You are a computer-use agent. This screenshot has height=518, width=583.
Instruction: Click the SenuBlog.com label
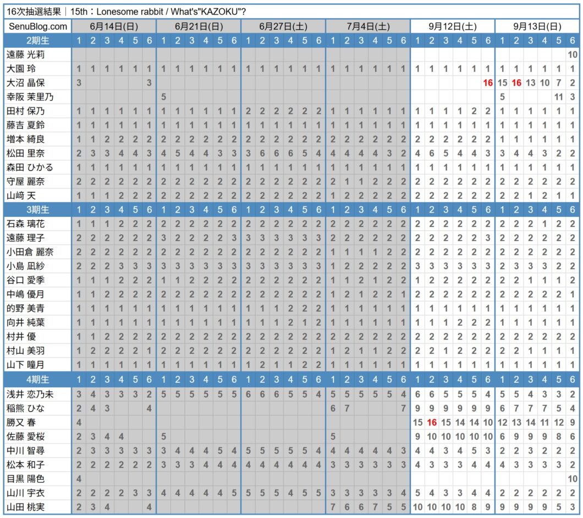point(38,26)
